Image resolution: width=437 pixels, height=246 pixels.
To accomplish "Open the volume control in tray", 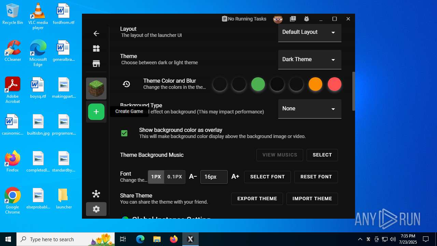I will tap(393, 239).
